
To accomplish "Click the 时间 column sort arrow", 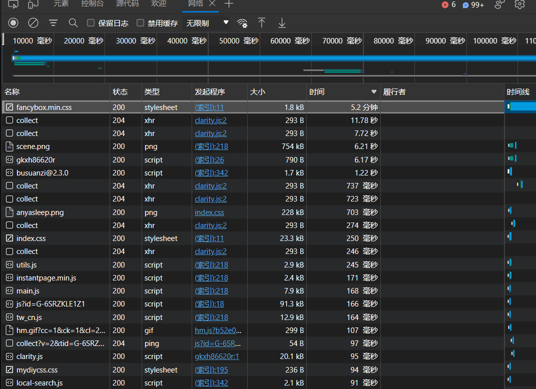I will point(373,92).
